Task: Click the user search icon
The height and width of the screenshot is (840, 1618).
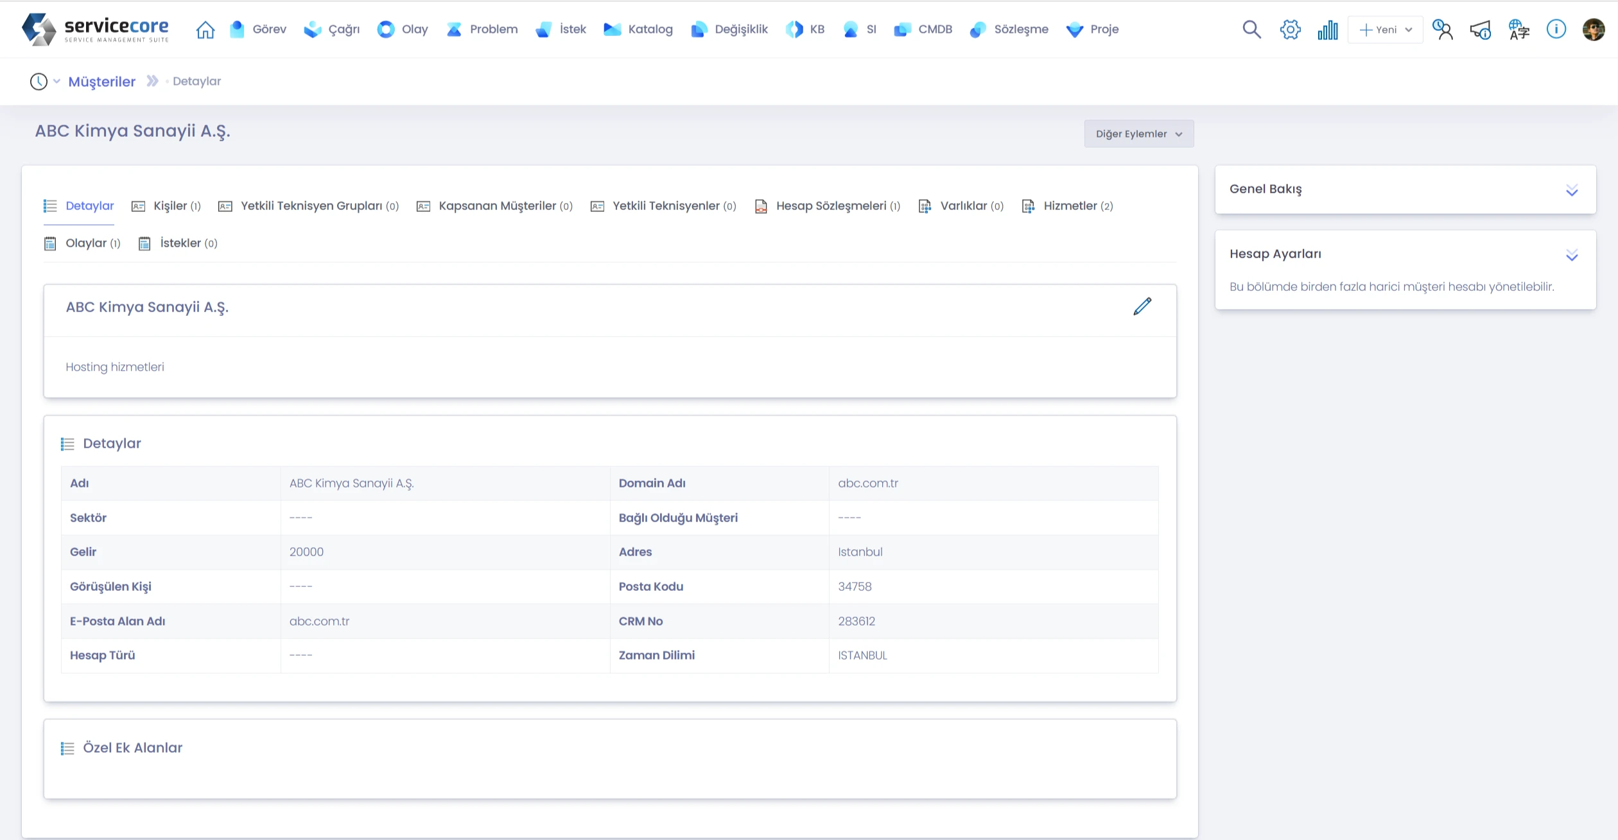Action: tap(1443, 30)
